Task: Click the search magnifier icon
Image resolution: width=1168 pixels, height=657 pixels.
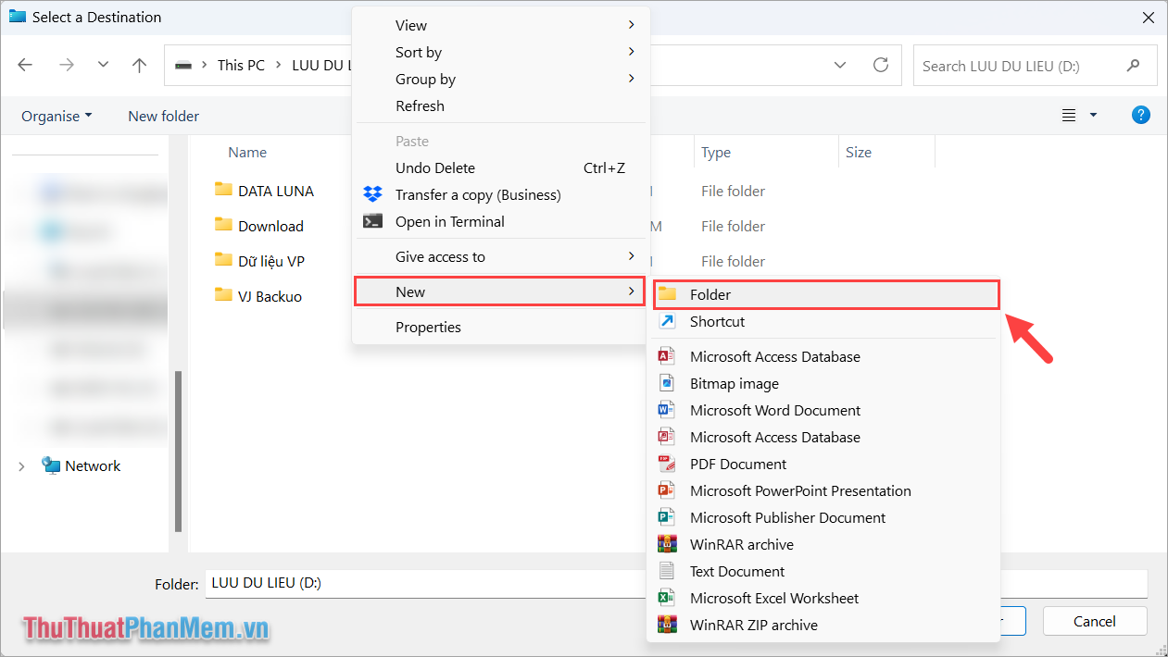Action: tap(1133, 66)
